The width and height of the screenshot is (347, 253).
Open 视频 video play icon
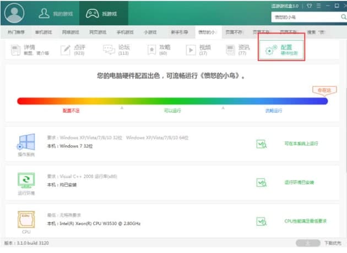coord(191,50)
